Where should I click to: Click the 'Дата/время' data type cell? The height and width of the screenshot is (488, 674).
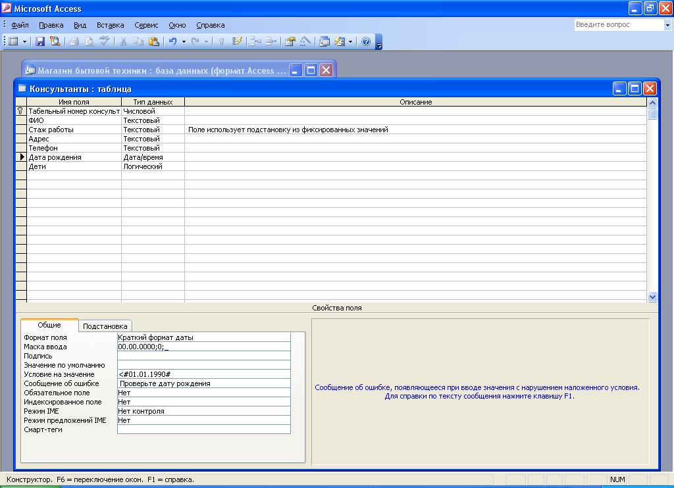click(153, 157)
